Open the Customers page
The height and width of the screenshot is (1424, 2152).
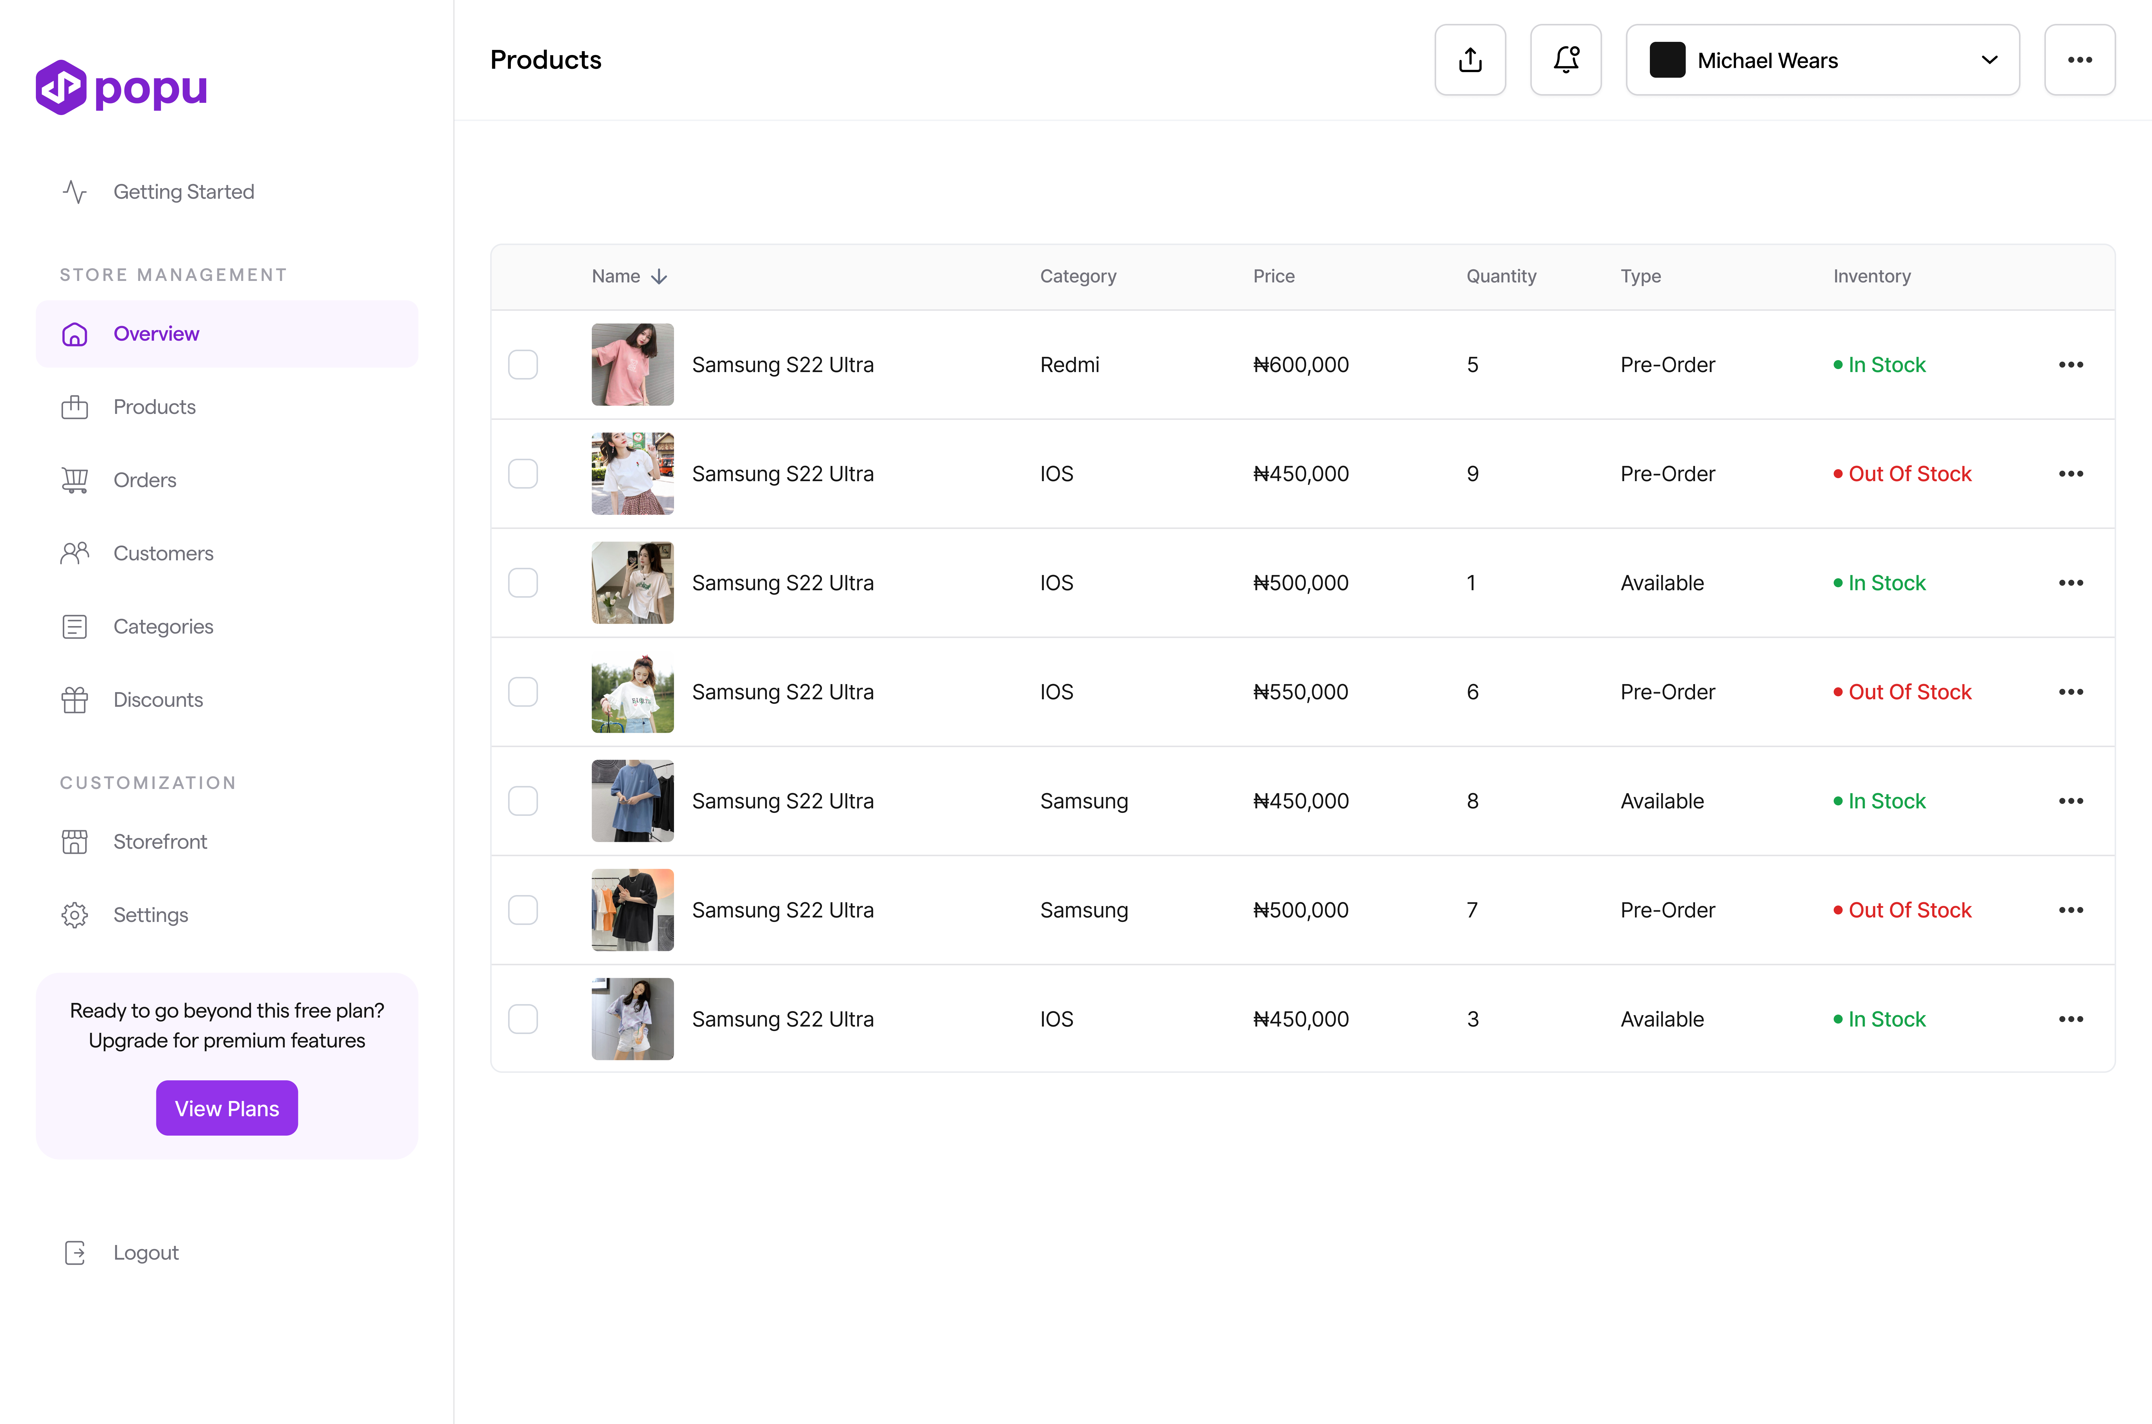pyautogui.click(x=227, y=553)
